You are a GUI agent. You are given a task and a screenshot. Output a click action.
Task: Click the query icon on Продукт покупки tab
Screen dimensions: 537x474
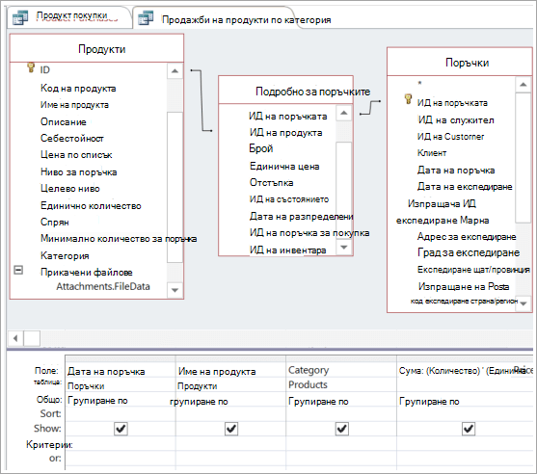[x=20, y=17]
